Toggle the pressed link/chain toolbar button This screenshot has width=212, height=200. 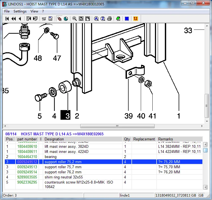pos(59,19)
